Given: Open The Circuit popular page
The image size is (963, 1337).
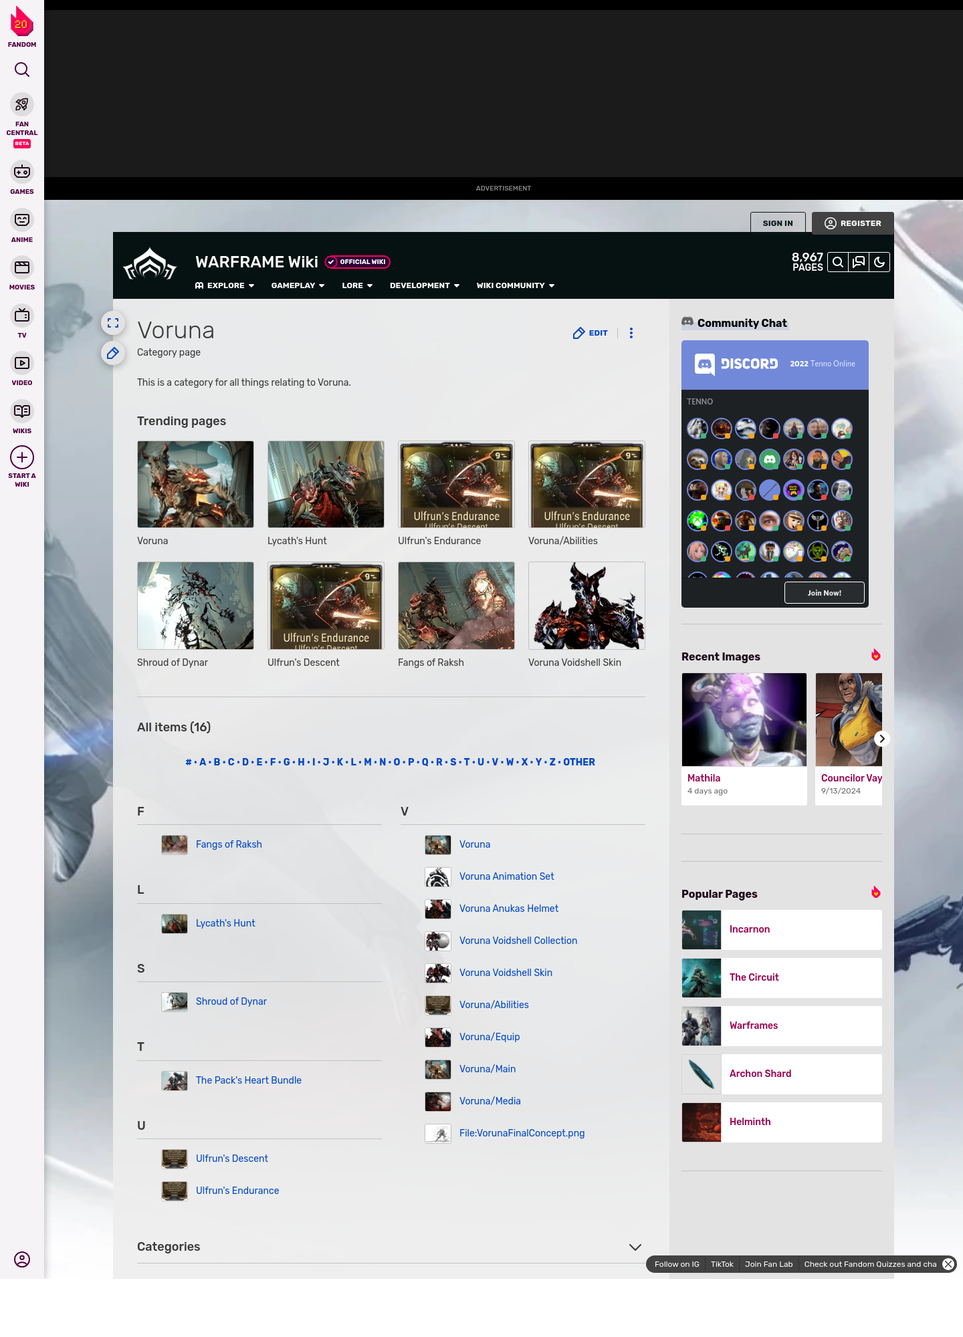Looking at the screenshot, I should click(782, 978).
